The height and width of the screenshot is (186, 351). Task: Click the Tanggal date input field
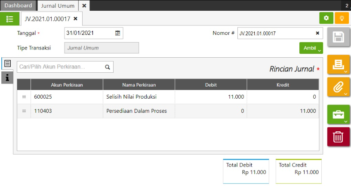pyautogui.click(x=89, y=33)
